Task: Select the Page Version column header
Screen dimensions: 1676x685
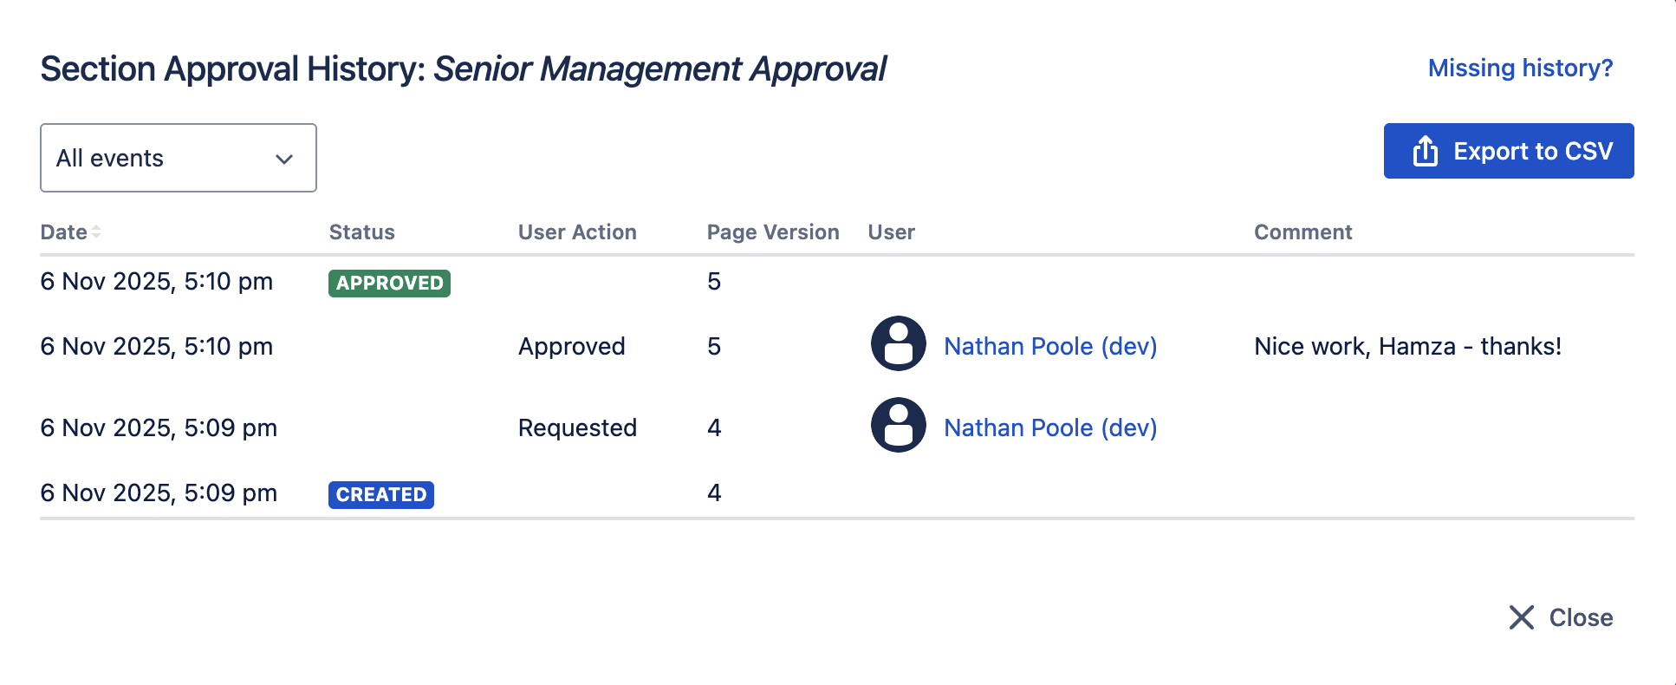Action: 772,232
